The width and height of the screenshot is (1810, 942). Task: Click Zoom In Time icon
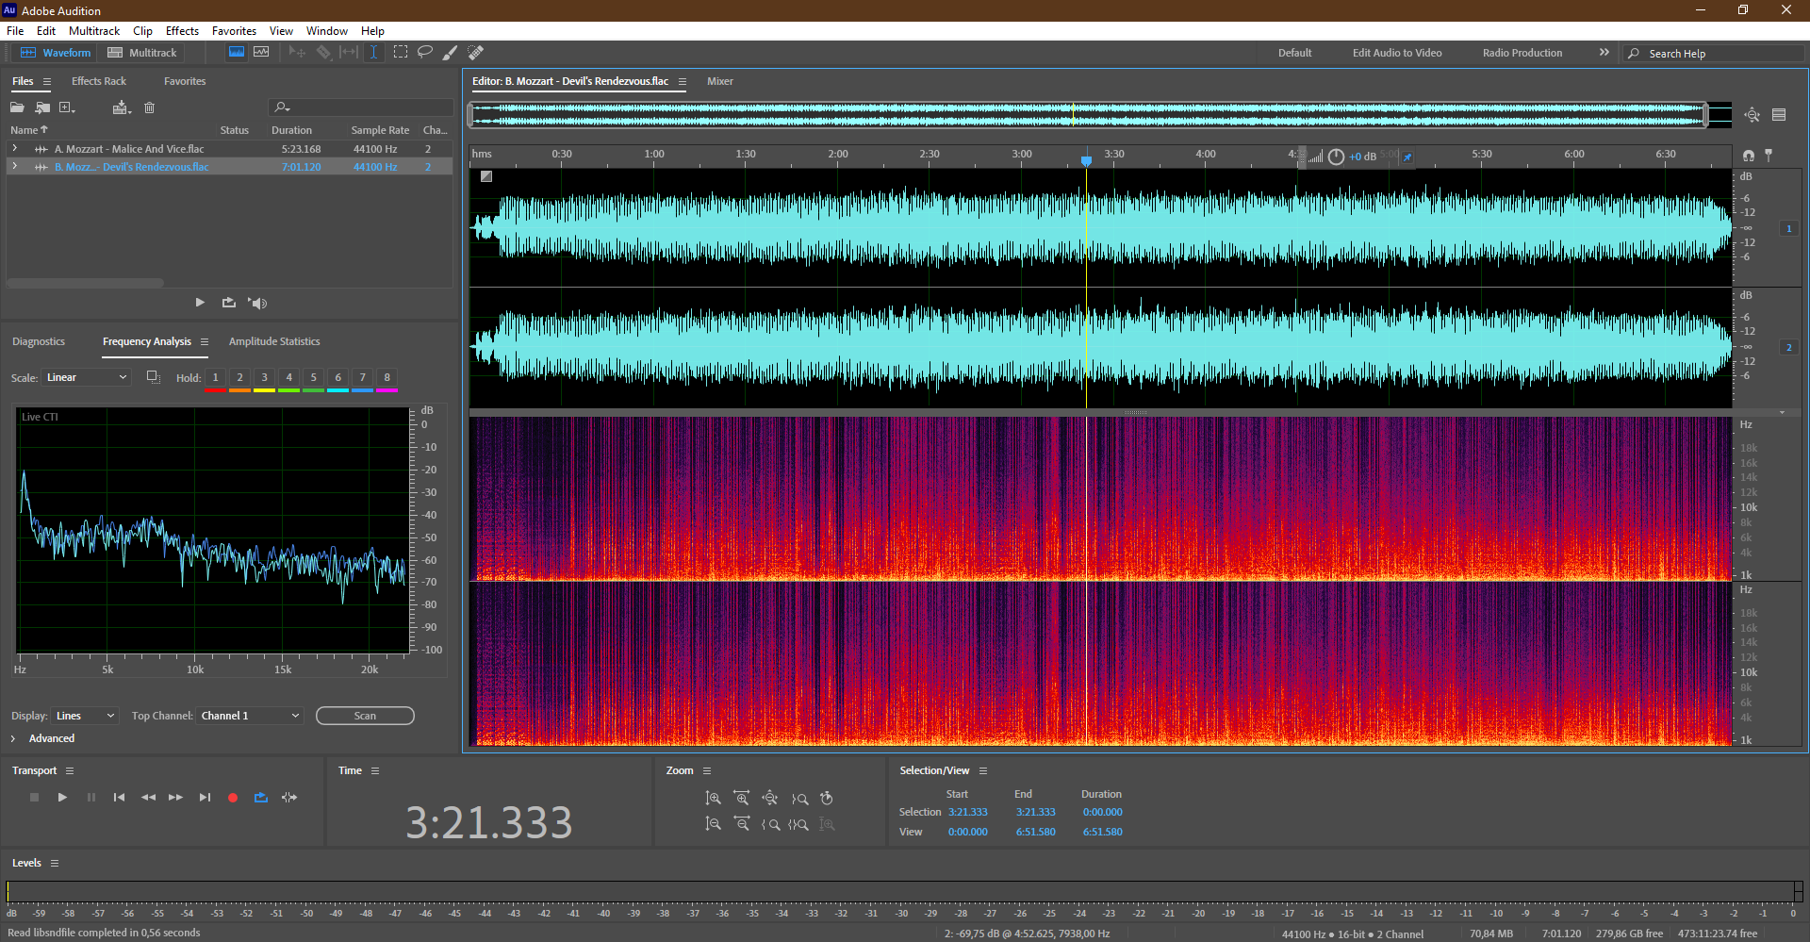click(x=742, y=799)
